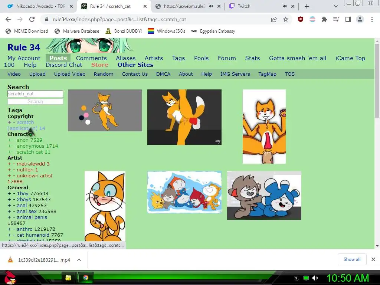Toggle the browser side panel icon
380x285 pixels.
pos(348,19)
